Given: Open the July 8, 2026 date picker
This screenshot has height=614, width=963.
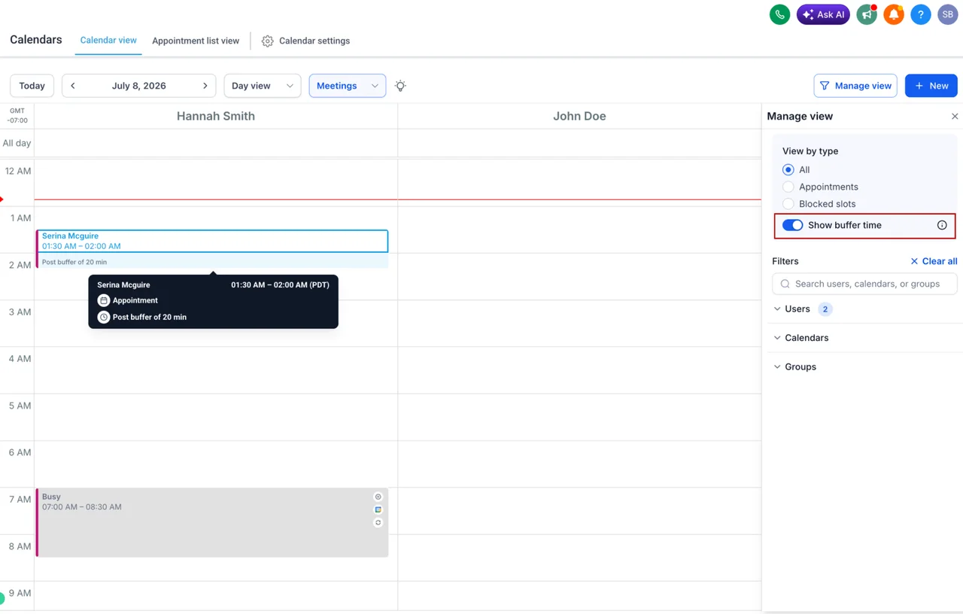Looking at the screenshot, I should click(x=139, y=86).
